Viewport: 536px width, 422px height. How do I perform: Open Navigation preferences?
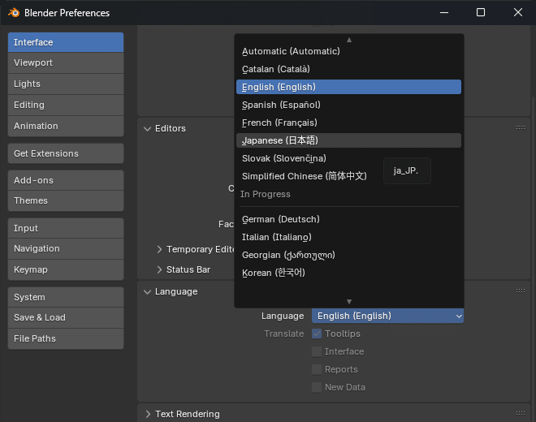(x=66, y=248)
